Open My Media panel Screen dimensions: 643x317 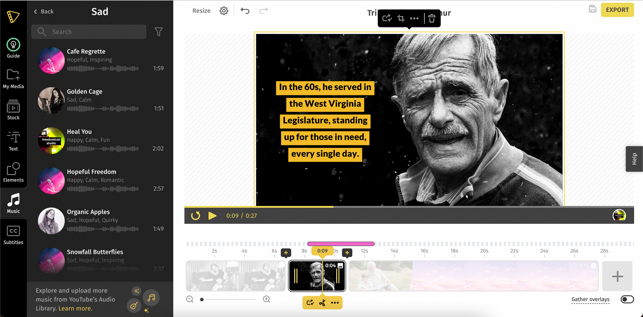(13, 79)
